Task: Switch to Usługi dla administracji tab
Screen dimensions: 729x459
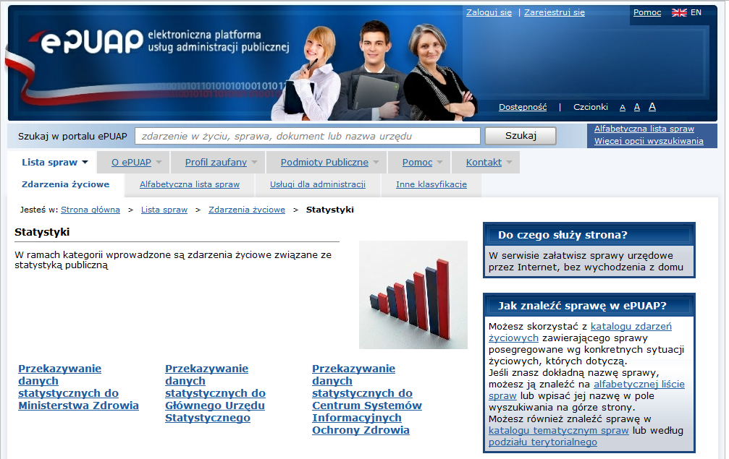Action: (x=318, y=184)
